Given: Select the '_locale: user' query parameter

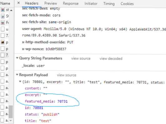Looking at the screenshot, I should tap(33, 66).
